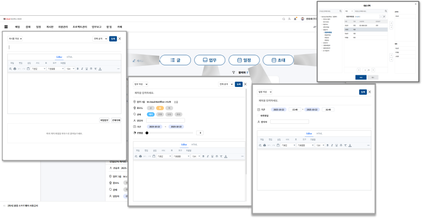Open the app grid launcher icon
The image size is (422, 218).
click(x=6, y=26)
